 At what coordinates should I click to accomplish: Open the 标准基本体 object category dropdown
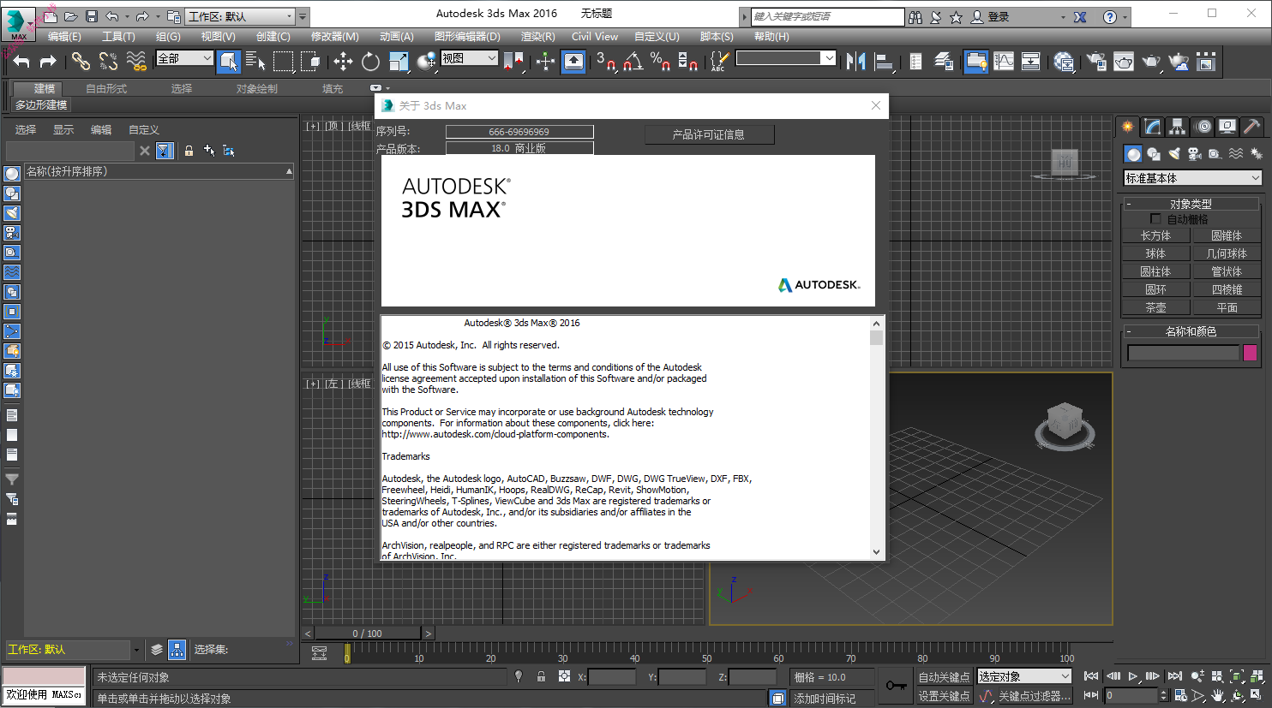coord(1192,178)
